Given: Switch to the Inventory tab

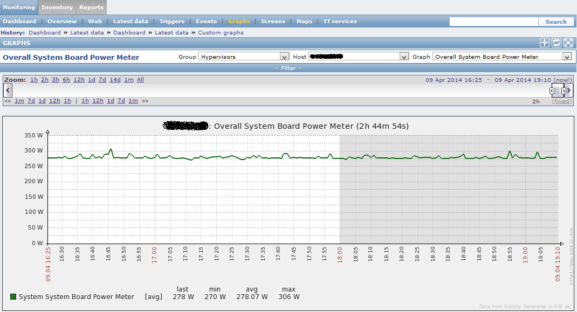Looking at the screenshot, I should (57, 8).
